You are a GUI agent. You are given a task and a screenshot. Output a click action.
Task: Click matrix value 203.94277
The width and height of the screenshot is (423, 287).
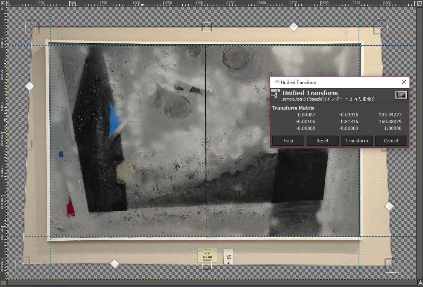(x=390, y=114)
